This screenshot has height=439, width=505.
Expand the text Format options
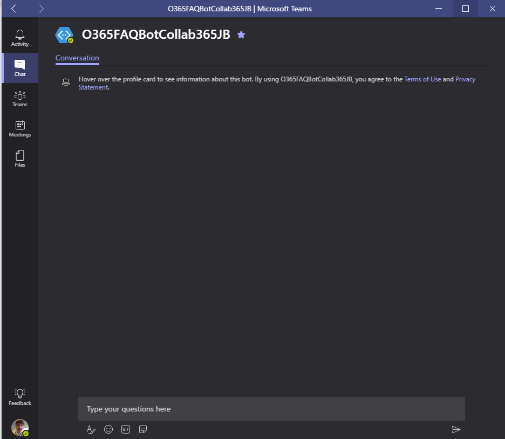coord(91,429)
